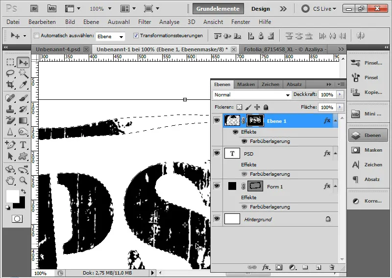The image size is (392, 278).
Task: Hide the Hintergrund layer
Action: 217,219
